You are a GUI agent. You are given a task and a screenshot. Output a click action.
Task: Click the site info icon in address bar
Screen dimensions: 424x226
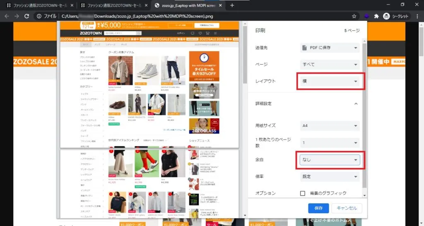point(39,16)
